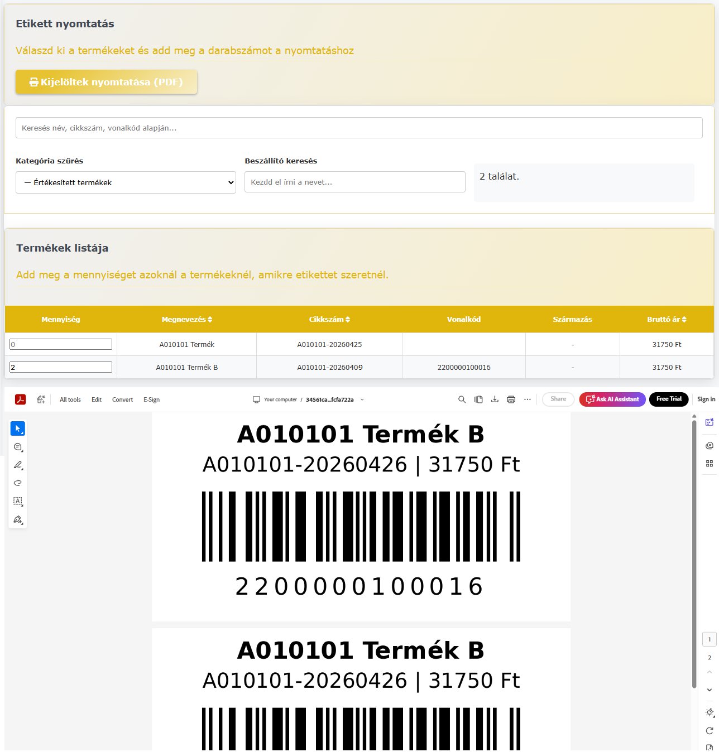Select the highlight pen tool
The height and width of the screenshot is (752, 719).
click(x=18, y=465)
